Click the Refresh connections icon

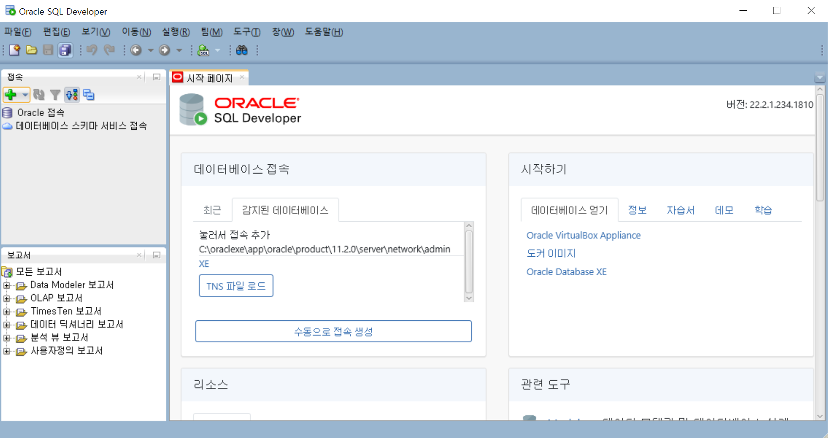[39, 95]
